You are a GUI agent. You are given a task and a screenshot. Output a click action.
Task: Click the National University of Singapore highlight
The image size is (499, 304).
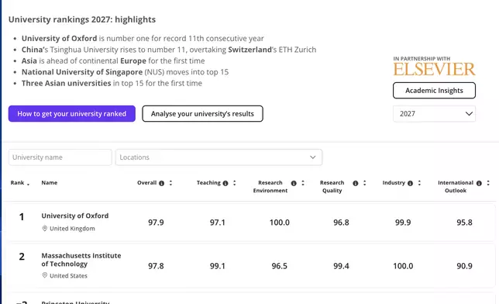tap(125, 72)
